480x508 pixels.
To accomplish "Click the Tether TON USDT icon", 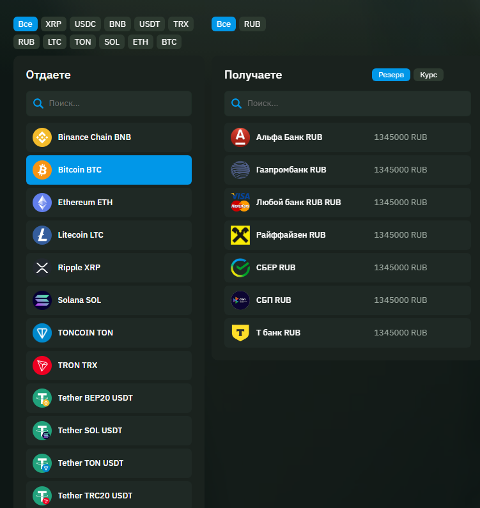I will 42,463.
